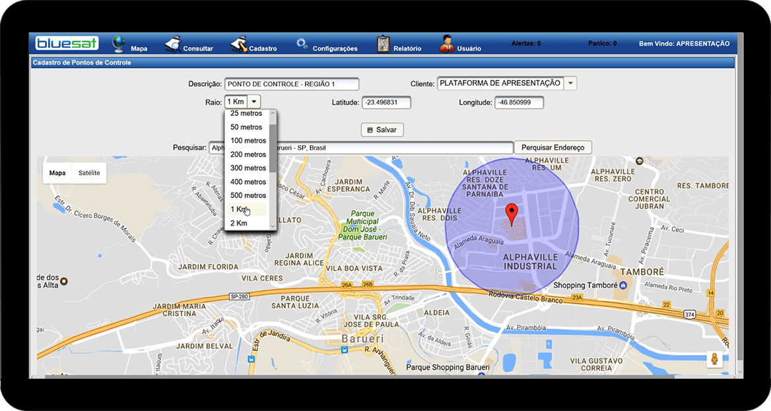Open the Cliente dropdown arrow
This screenshot has height=411, width=771.
tap(570, 83)
